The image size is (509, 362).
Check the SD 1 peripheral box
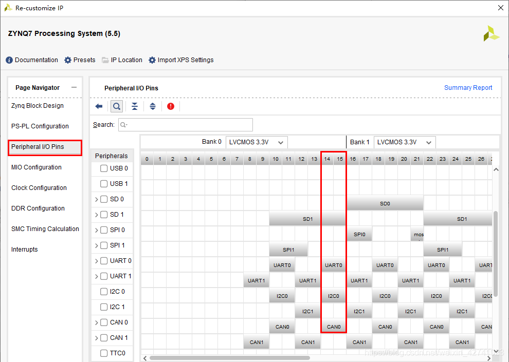point(104,215)
